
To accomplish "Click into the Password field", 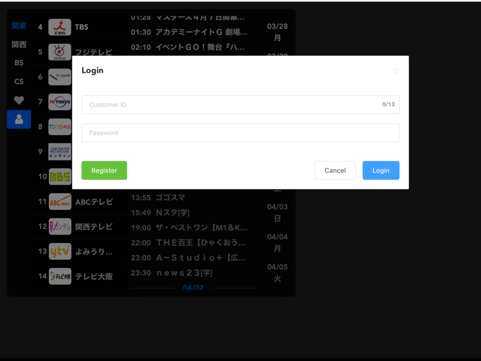I will click(240, 133).
